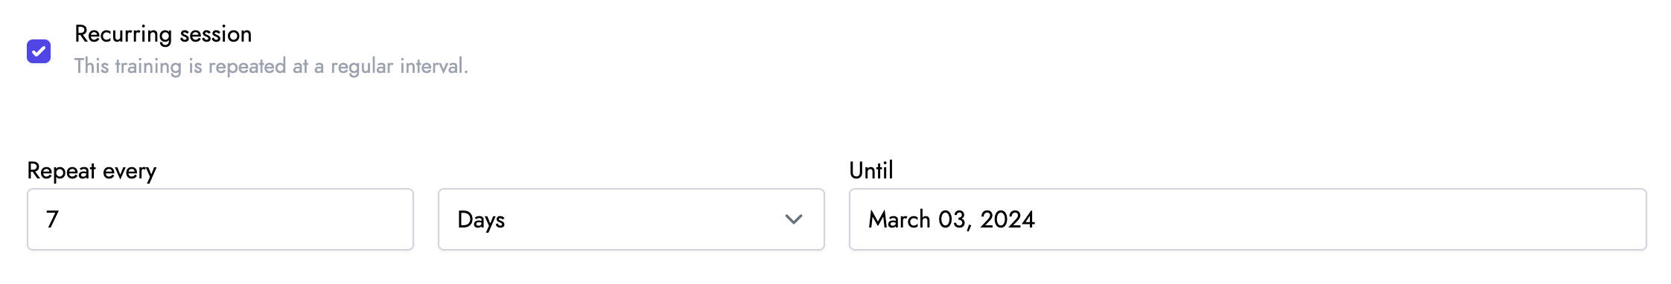The height and width of the screenshot is (284, 1671).
Task: Click the value 7 in interval field
Action: pyautogui.click(x=52, y=219)
